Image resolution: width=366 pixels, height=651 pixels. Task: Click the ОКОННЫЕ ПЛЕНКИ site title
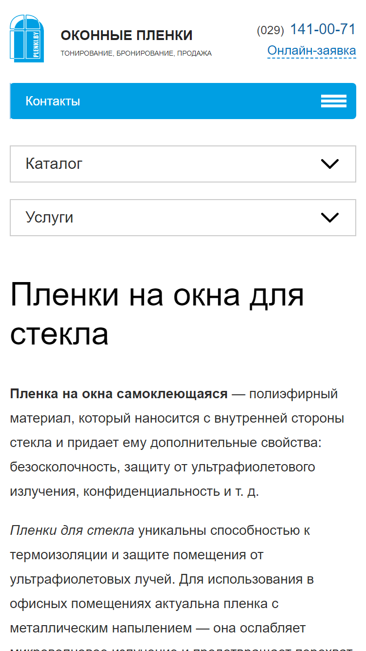126,36
